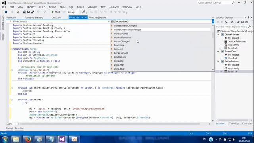The image size is (254, 143).
Task: Open the 100 % zoom level dropdown
Action: pyautogui.click(x=16, y=124)
